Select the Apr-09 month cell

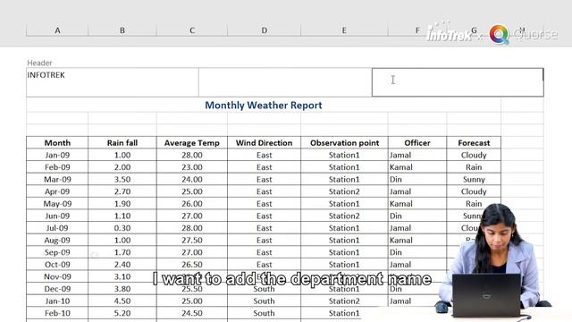coord(57,191)
